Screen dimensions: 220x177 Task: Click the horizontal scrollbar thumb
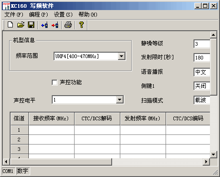click(x=61, y=161)
